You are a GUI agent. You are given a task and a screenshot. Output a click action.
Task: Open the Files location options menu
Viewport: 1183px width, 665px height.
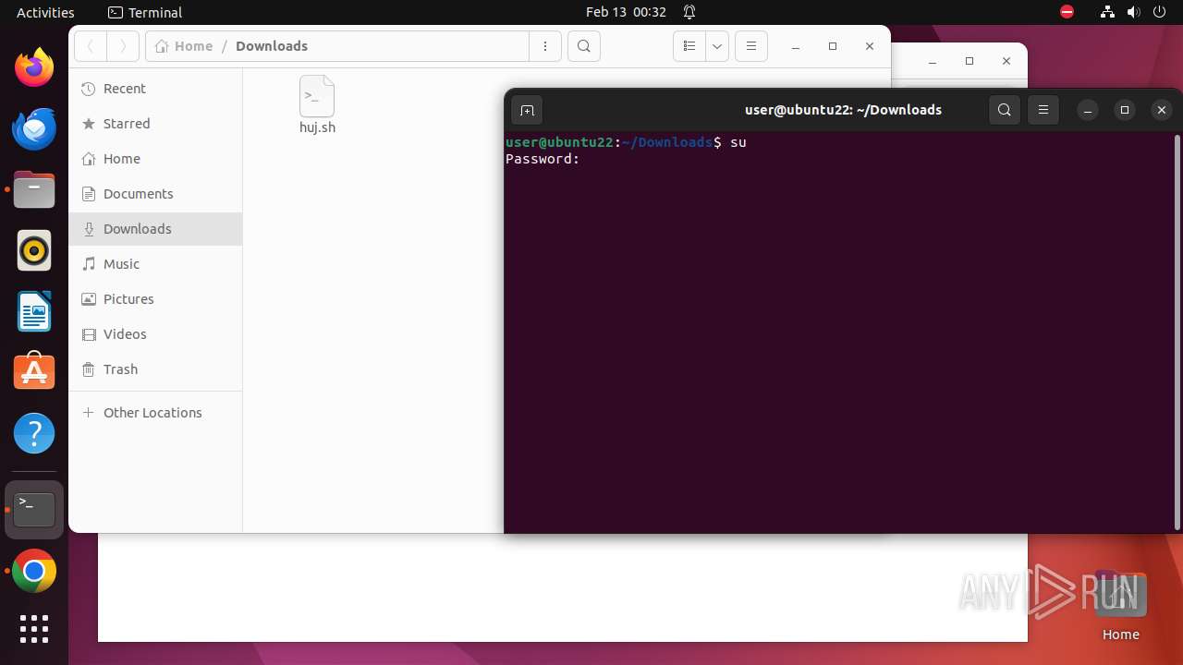(x=545, y=46)
